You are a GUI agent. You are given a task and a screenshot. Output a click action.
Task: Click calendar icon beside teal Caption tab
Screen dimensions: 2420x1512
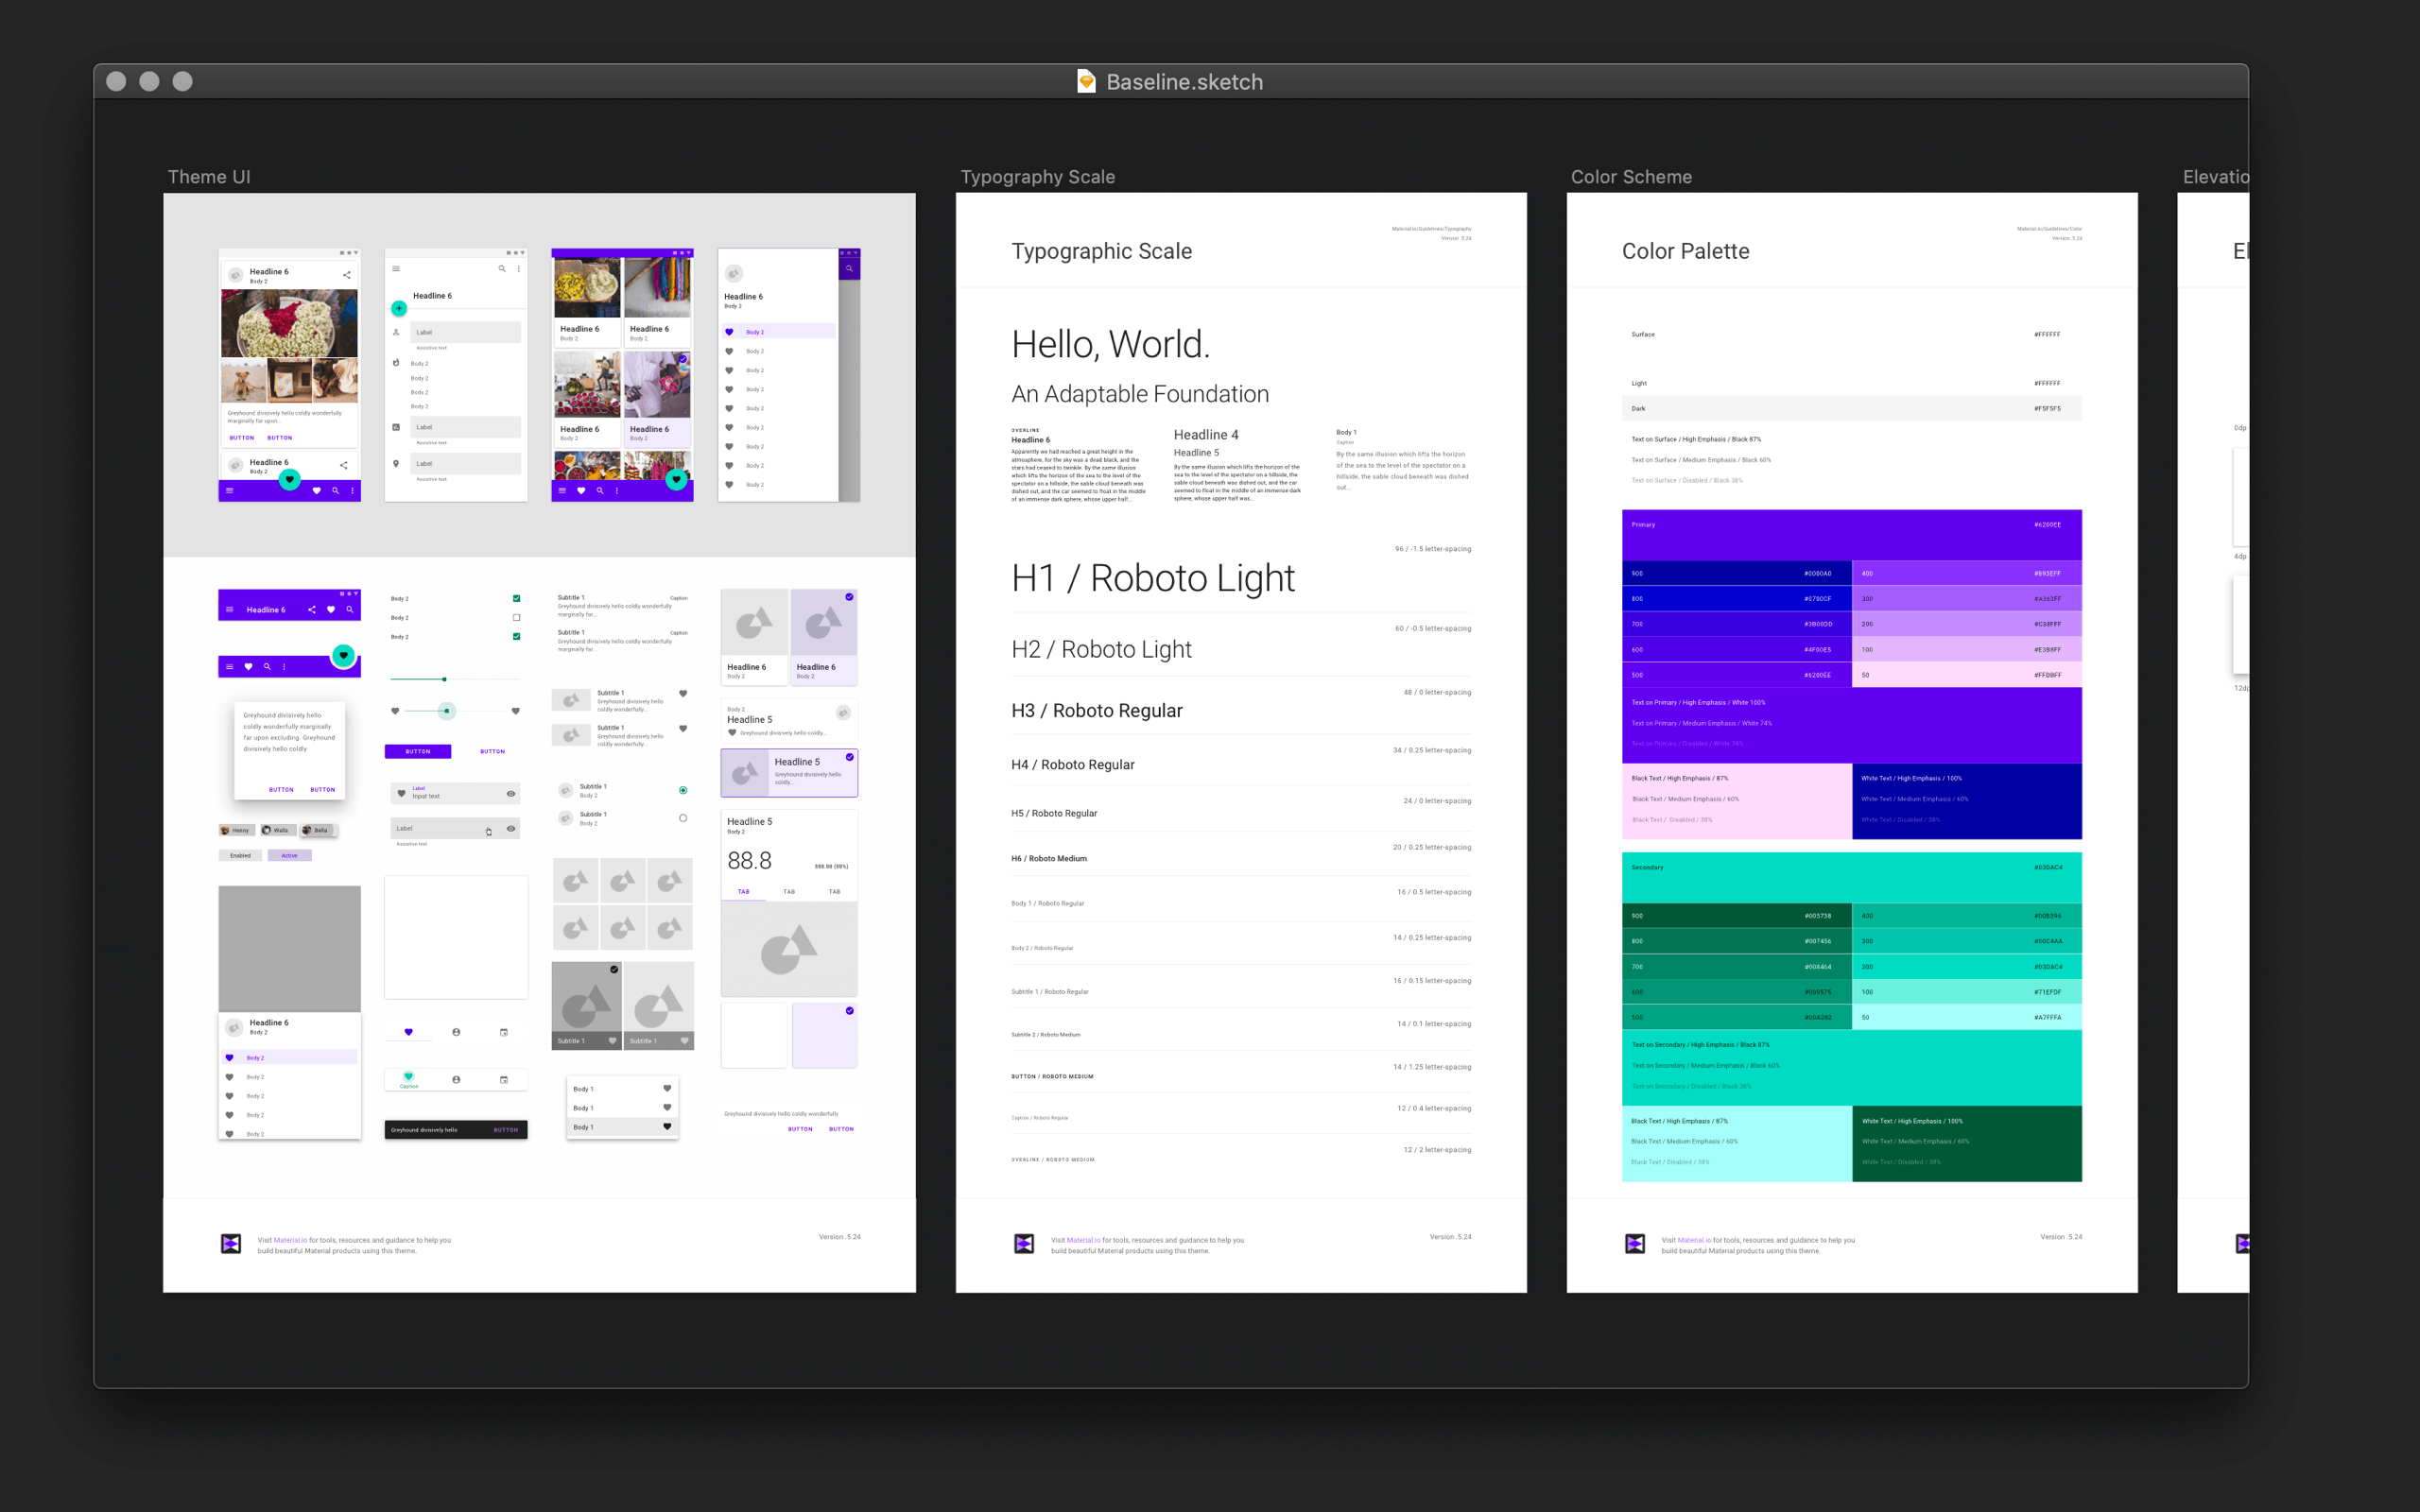pos(504,1080)
